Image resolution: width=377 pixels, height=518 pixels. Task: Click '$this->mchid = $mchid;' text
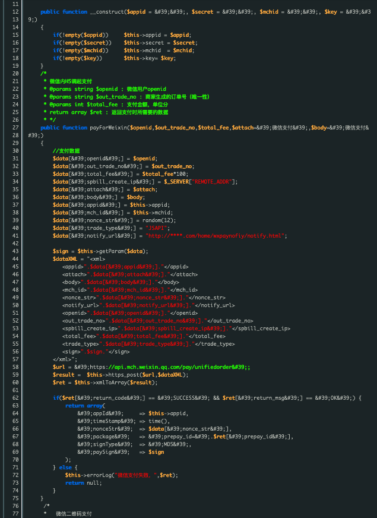(159, 50)
